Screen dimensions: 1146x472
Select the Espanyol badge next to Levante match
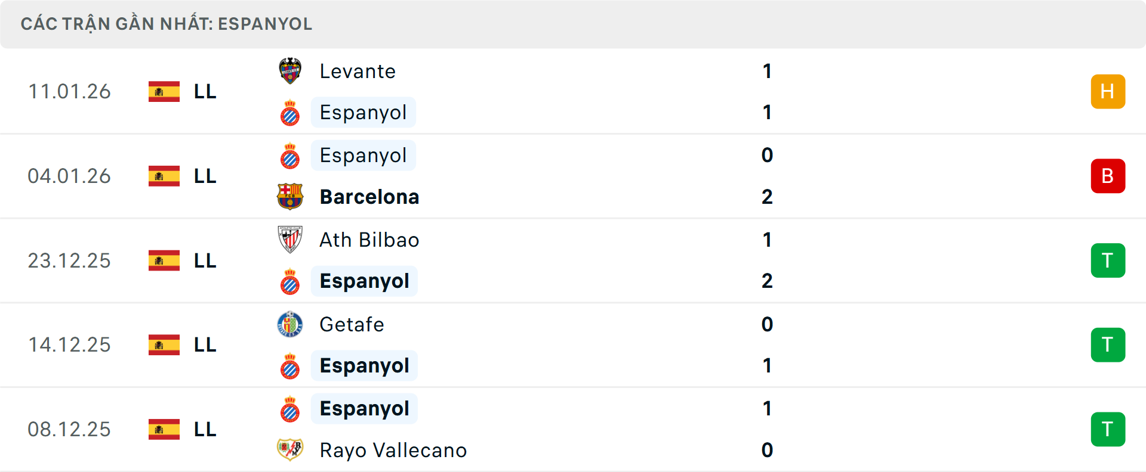[x=291, y=112]
